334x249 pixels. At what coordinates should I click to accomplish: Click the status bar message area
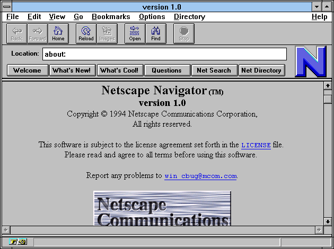pos(156,242)
